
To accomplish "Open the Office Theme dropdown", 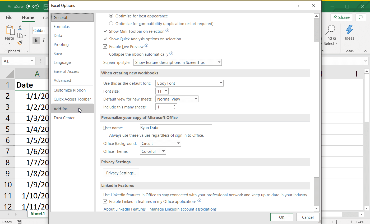I will [x=153, y=151].
